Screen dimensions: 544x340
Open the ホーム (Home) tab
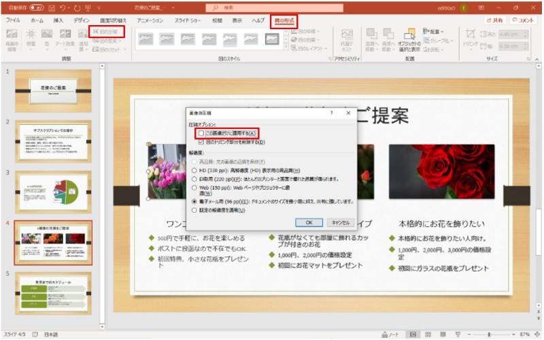(x=37, y=20)
